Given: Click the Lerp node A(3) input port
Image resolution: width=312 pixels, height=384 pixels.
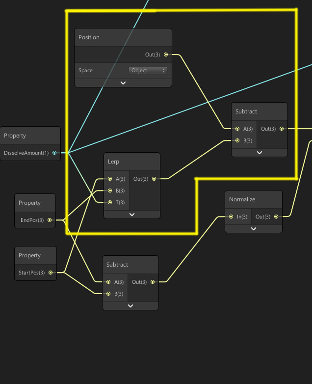Looking at the screenshot, I should (x=109, y=179).
